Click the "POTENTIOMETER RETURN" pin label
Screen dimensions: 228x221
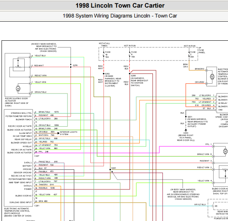point(19,116)
